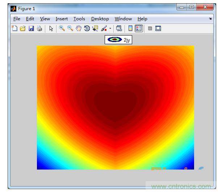Viewport: 218px width, 192px height.
Task: Open the Tools menu
Action: [x=79, y=19]
